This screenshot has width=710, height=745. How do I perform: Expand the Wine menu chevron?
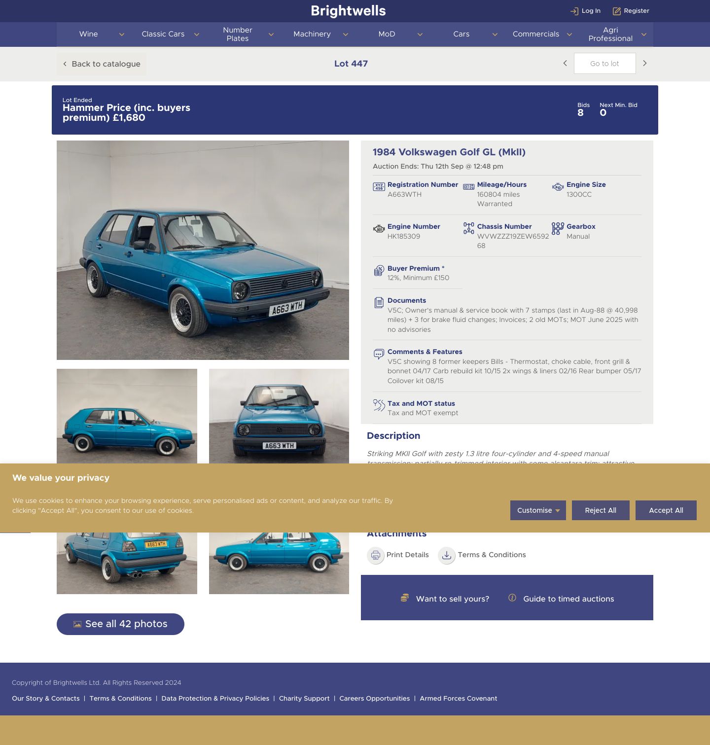[x=122, y=35]
